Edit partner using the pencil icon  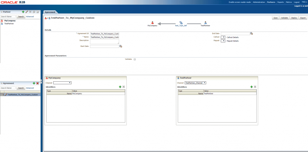tap(27, 12)
